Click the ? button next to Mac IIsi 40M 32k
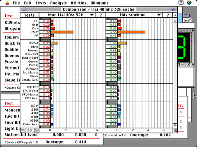197x147 pixels. click(101, 15)
